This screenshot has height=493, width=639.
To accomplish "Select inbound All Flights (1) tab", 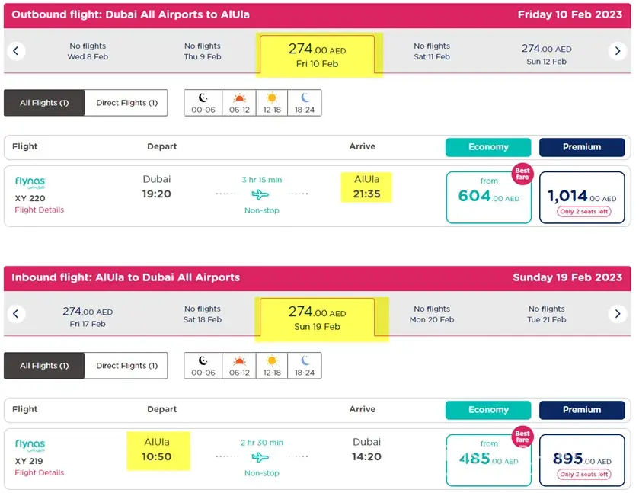I will 44,366.
